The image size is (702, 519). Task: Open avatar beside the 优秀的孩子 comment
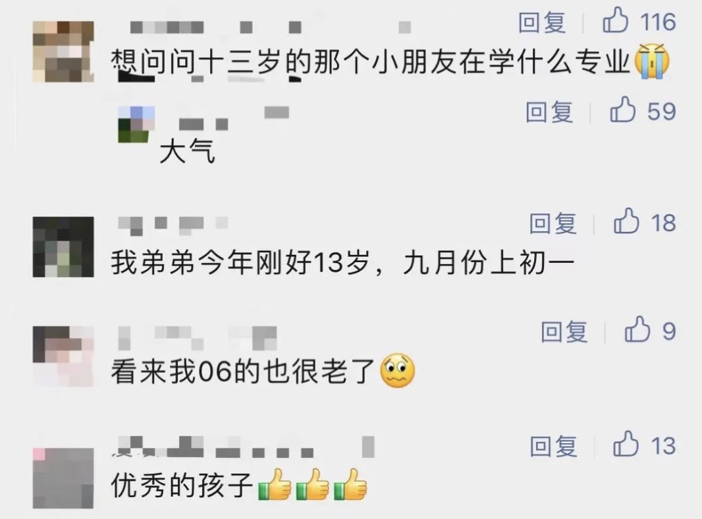point(63,478)
